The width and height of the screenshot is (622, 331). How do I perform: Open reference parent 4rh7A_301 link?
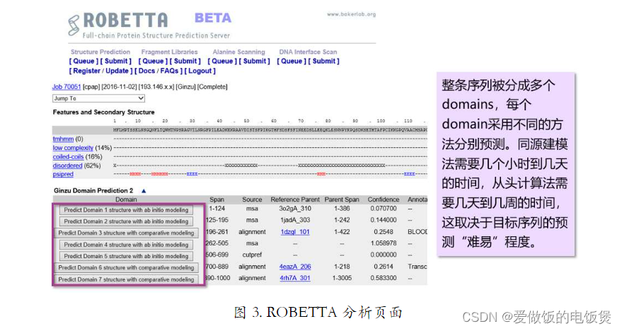(x=295, y=278)
